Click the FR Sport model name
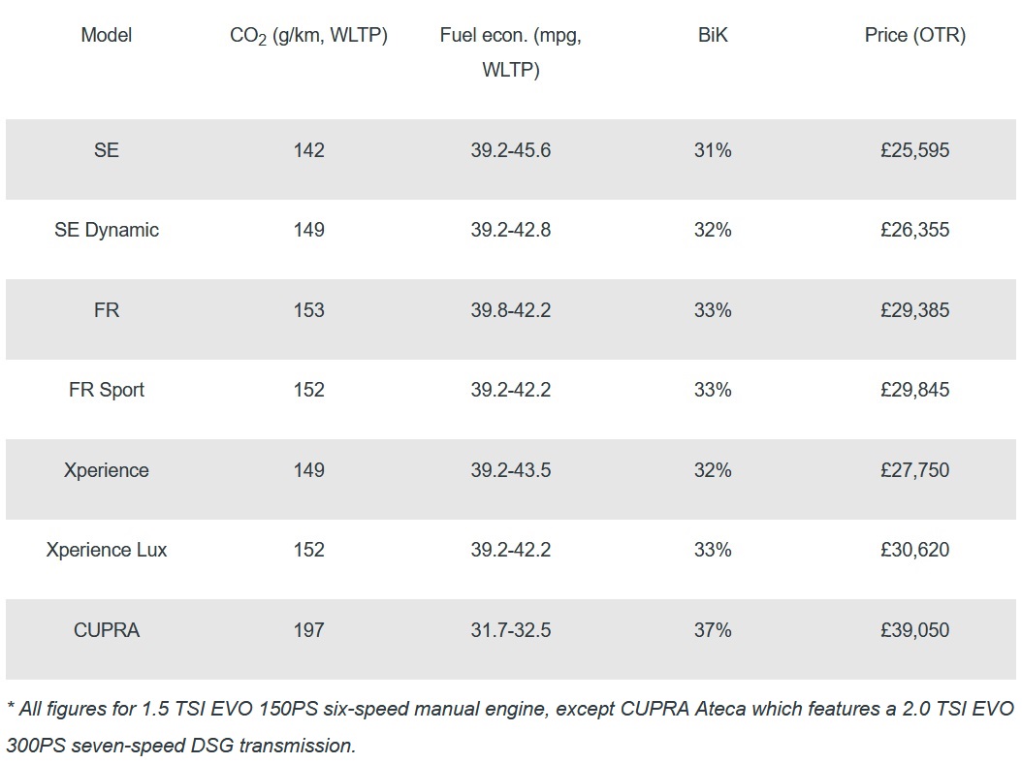The width and height of the screenshot is (1022, 764). (107, 390)
